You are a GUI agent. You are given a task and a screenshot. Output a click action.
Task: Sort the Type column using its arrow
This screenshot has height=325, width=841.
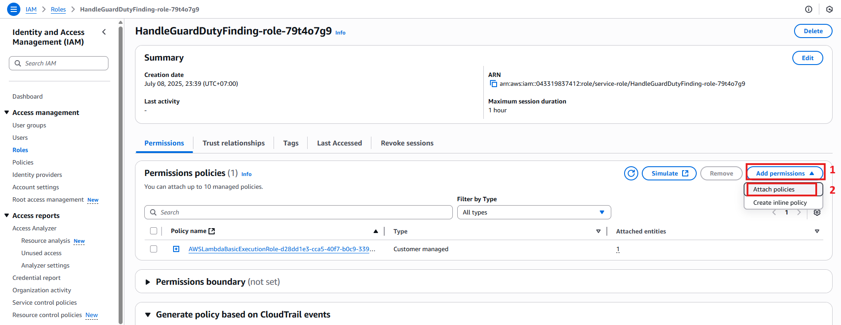pyautogui.click(x=598, y=231)
